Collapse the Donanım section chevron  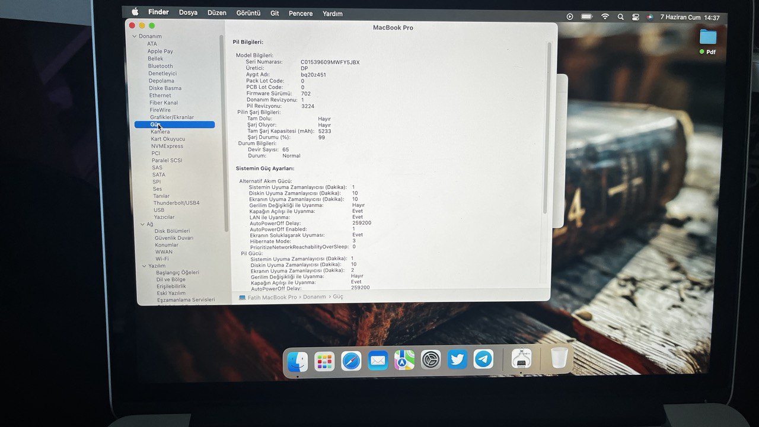pos(135,37)
